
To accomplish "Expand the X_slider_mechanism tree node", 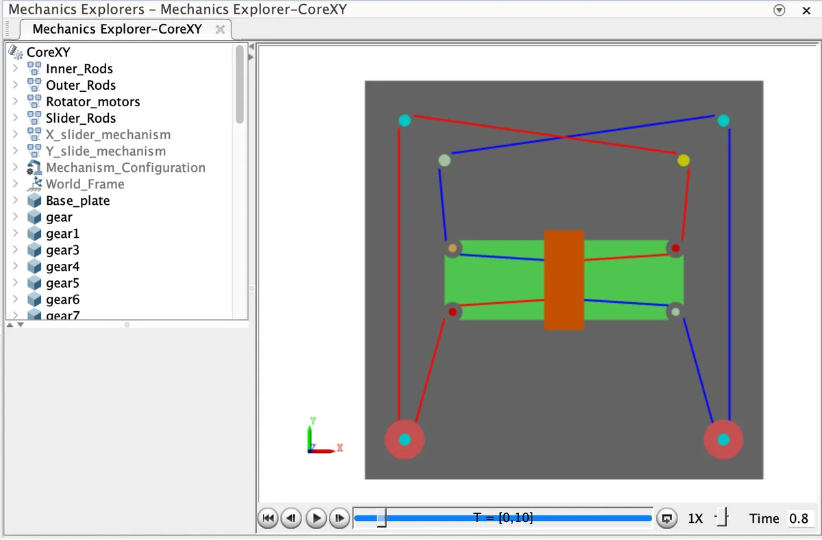I will coord(15,134).
